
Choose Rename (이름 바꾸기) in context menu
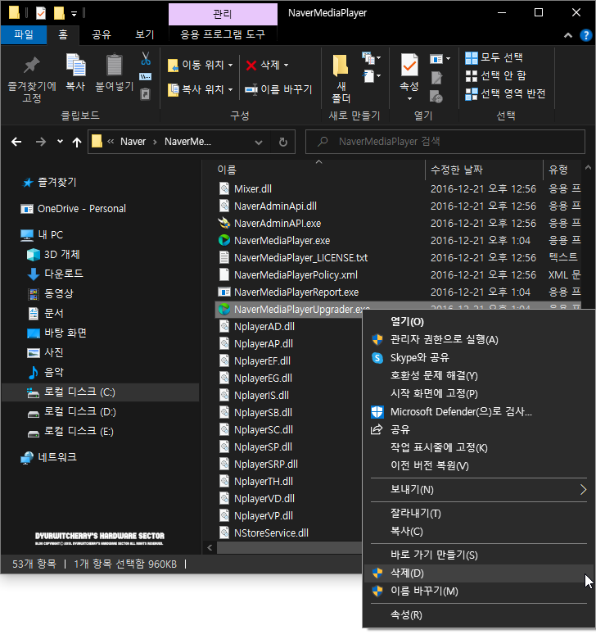pos(479,591)
